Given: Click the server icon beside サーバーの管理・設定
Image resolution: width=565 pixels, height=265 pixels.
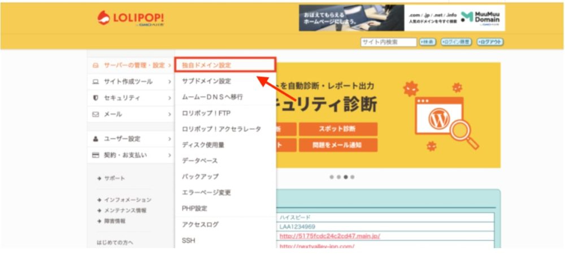Looking at the screenshot, I should pyautogui.click(x=95, y=66).
